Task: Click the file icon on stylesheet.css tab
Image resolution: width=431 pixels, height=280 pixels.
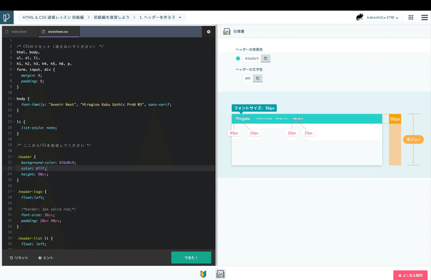Action: [43, 32]
